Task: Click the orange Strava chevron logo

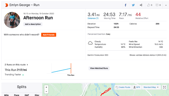Action: tap(7, 5)
